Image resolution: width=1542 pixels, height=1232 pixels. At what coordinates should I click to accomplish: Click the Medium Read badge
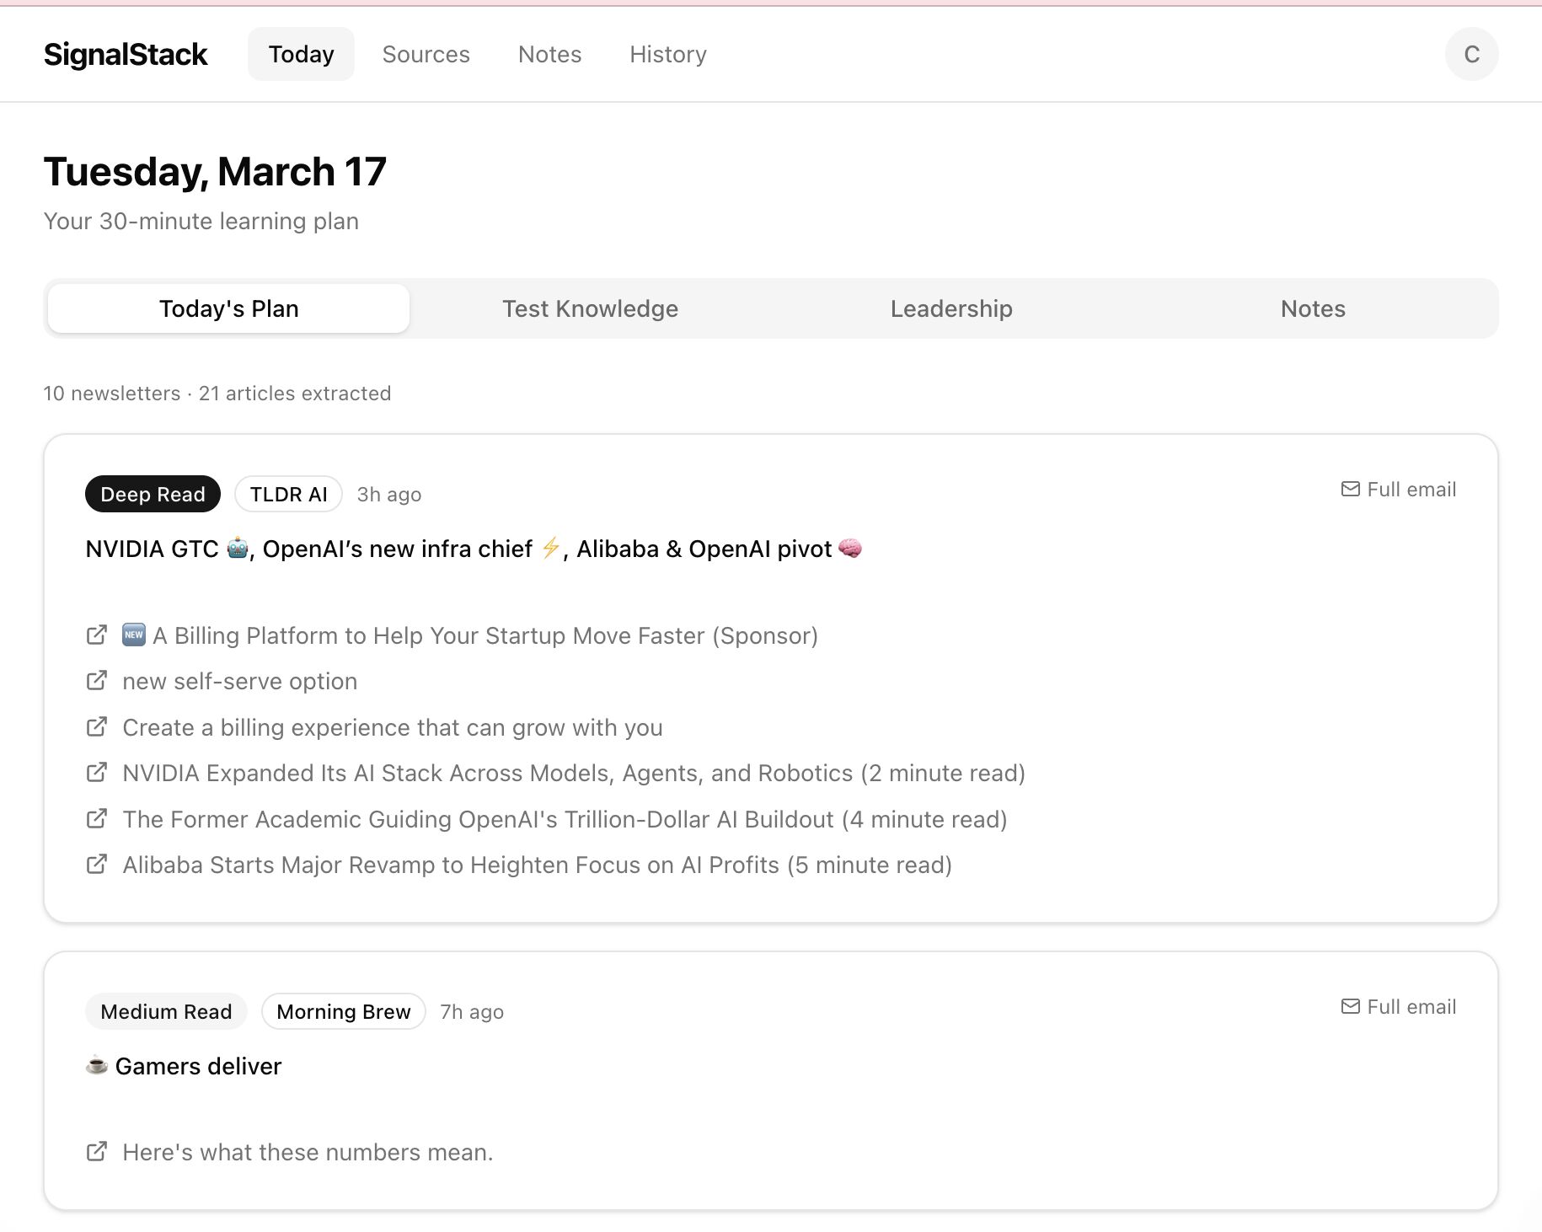coord(166,1011)
